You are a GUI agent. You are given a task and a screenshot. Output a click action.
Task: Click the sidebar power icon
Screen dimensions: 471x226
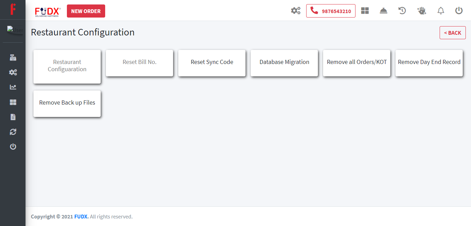pyautogui.click(x=13, y=147)
